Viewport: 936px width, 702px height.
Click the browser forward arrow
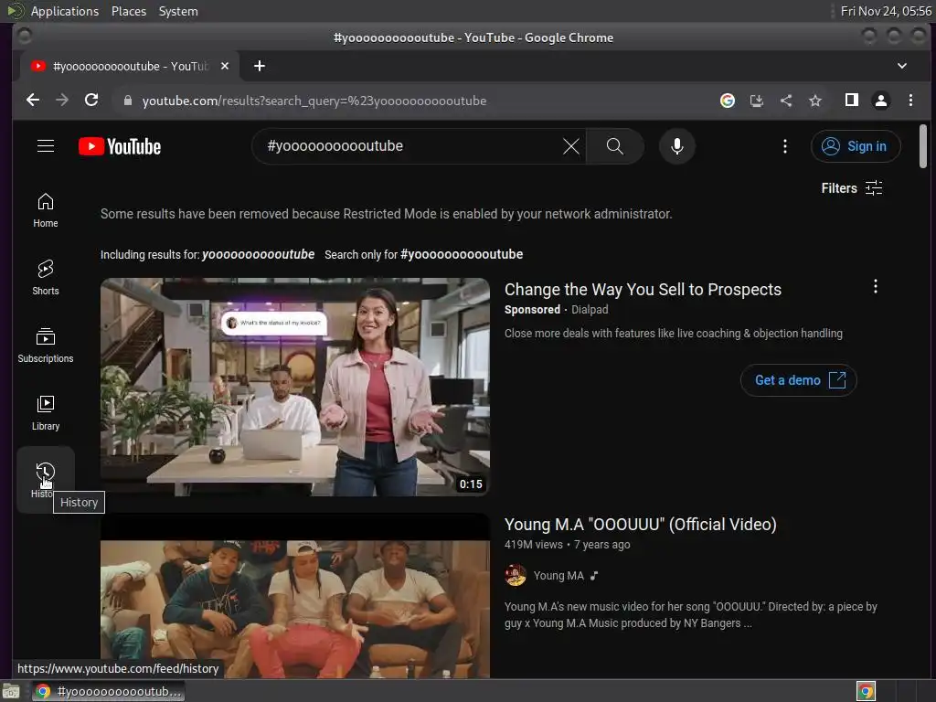(62, 101)
